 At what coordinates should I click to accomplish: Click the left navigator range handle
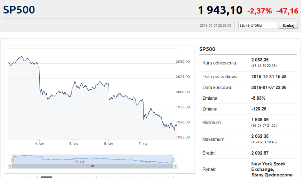pos(12,159)
